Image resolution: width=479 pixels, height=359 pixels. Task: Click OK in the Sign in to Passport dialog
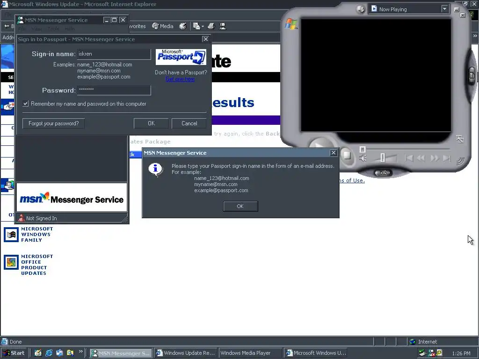151,123
